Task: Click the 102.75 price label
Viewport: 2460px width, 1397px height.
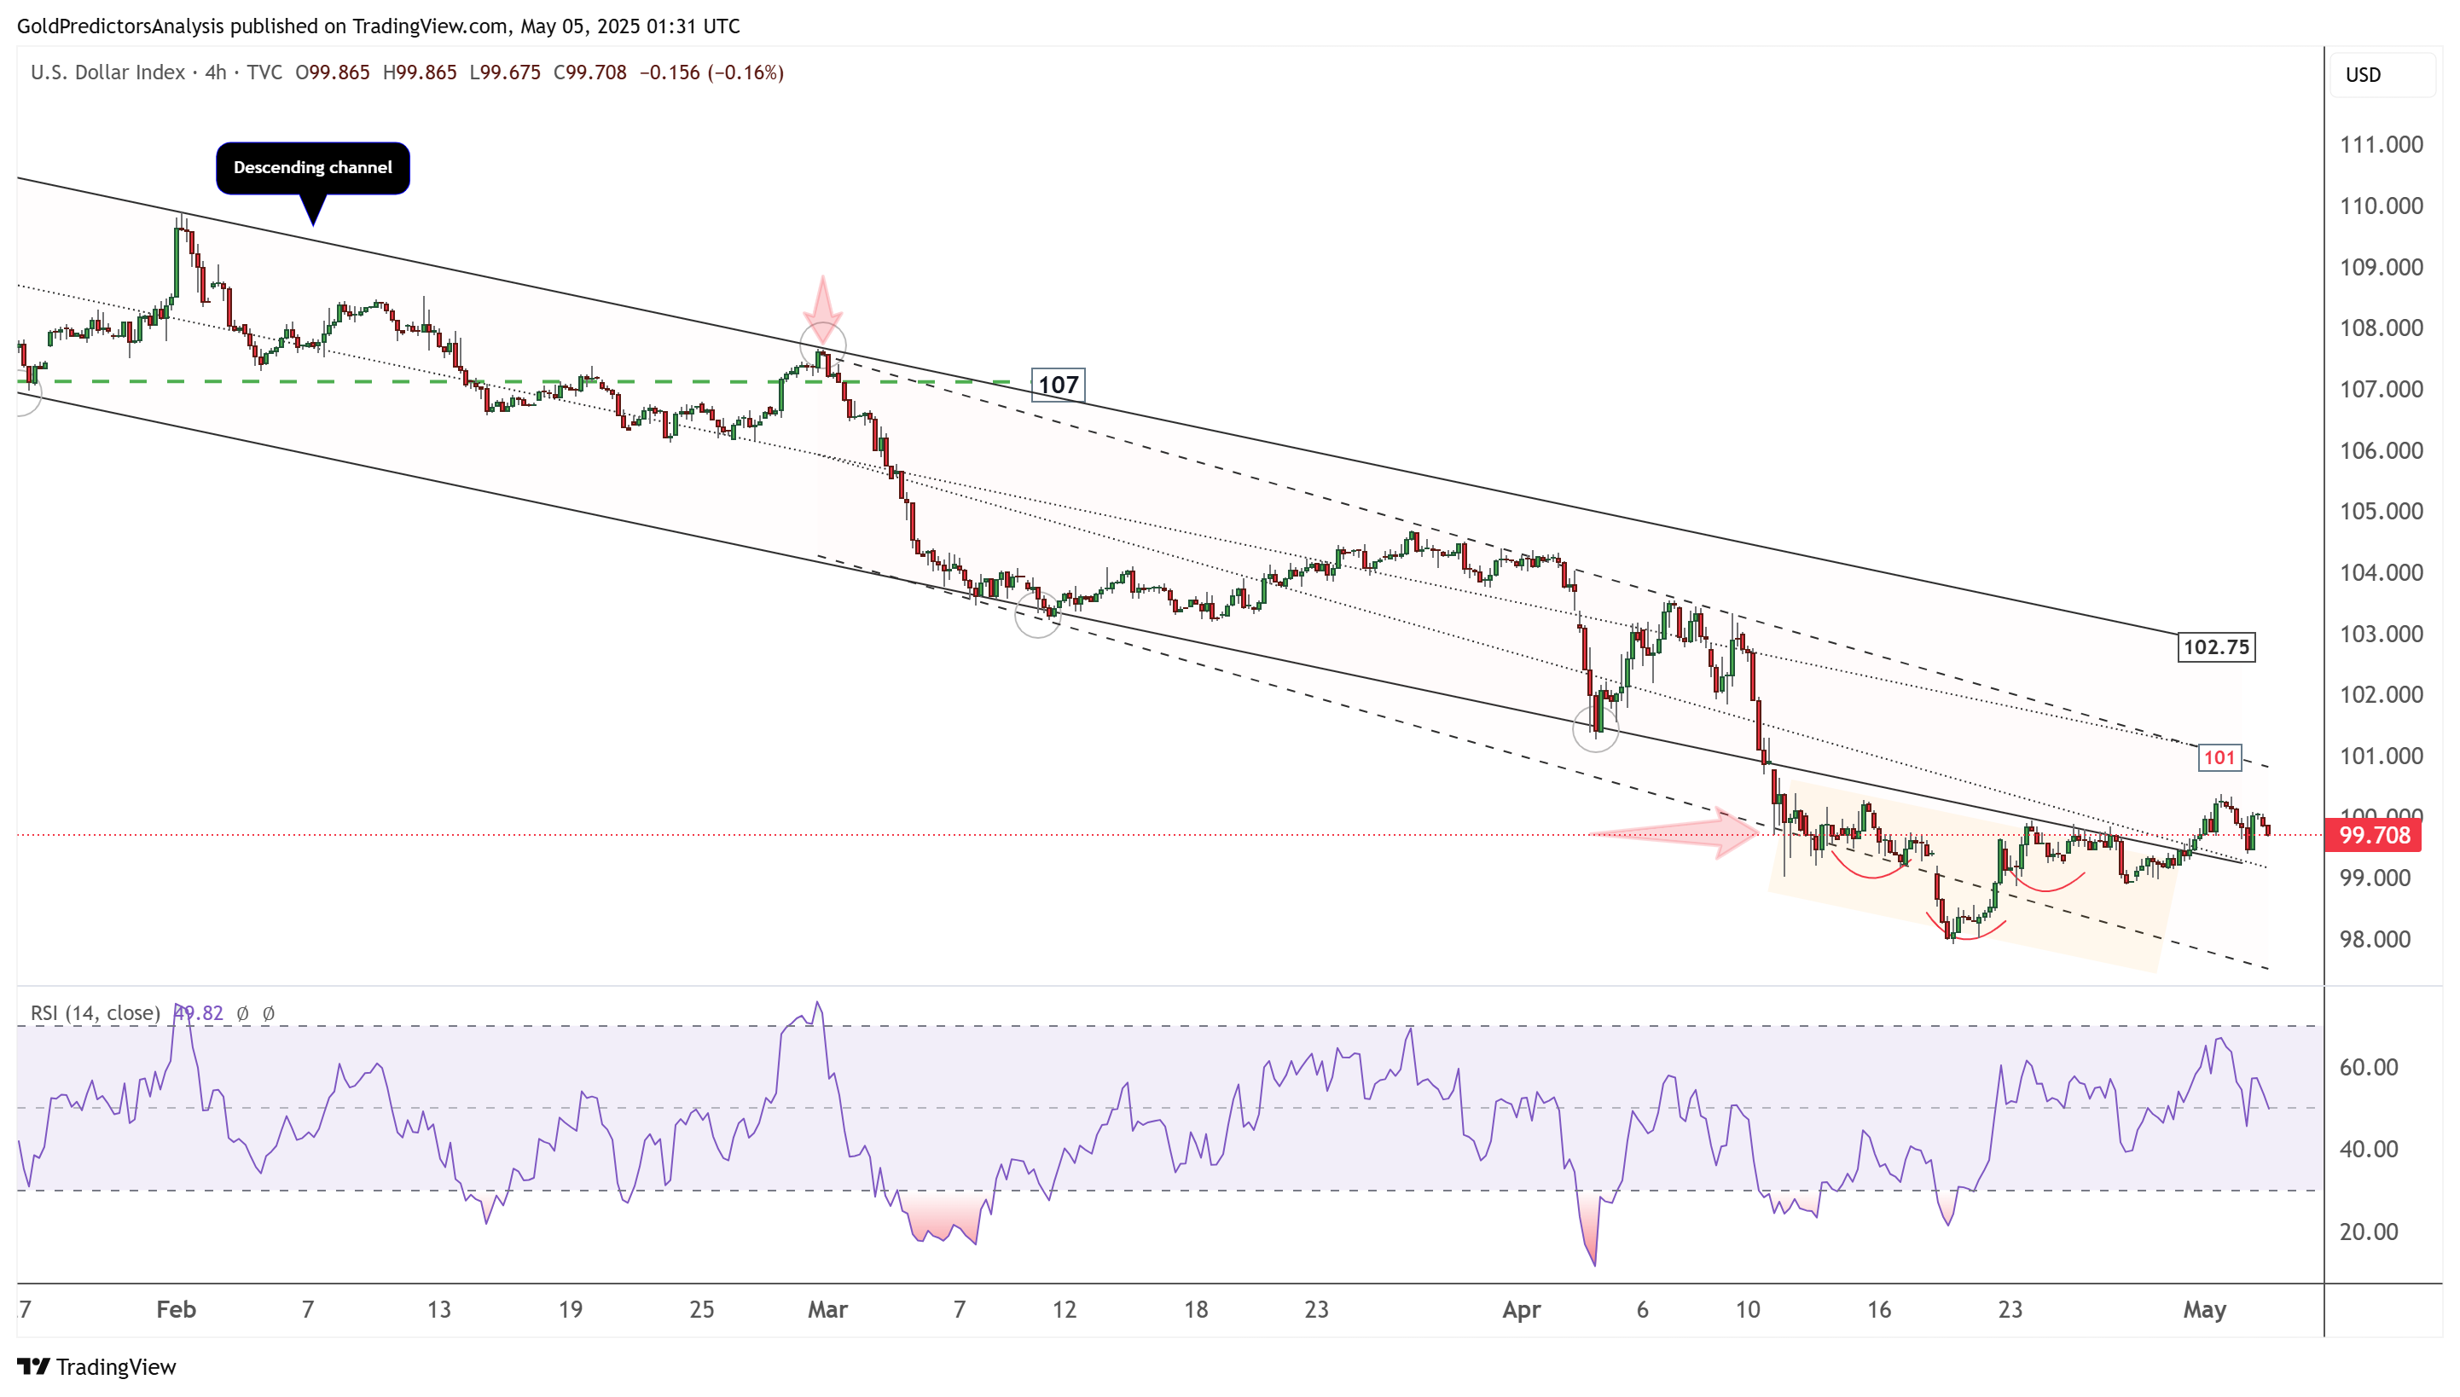Action: pyautogui.click(x=2216, y=646)
